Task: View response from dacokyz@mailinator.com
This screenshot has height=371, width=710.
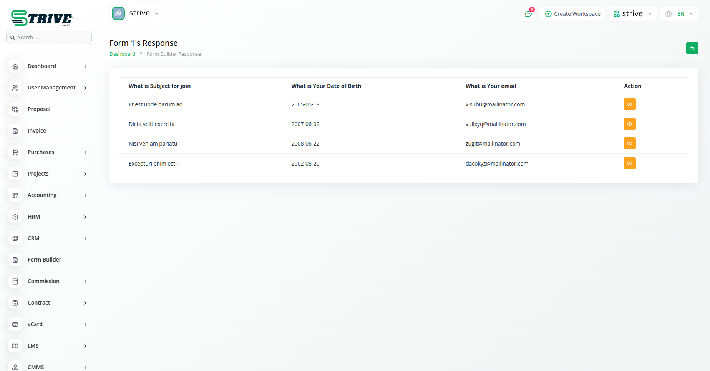Action: click(x=629, y=164)
